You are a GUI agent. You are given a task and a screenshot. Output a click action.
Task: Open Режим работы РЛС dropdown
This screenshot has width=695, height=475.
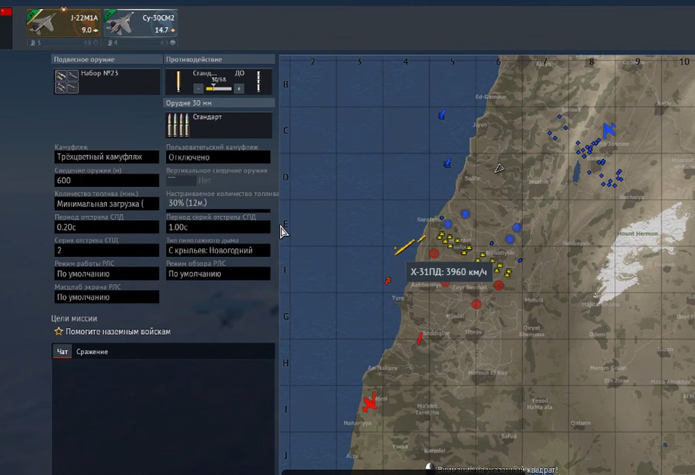coord(106,274)
